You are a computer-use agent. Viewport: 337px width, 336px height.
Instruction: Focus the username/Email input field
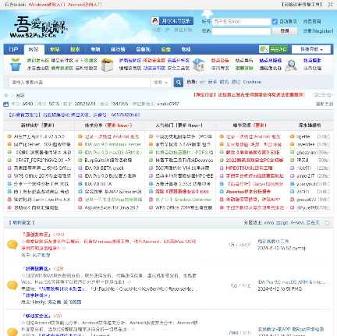241,22
